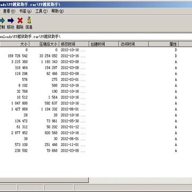Click the date 2012-05-30
The image size is (192, 192).
pyautogui.click(x=70, y=121)
